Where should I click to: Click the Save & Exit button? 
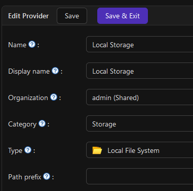(x=123, y=16)
